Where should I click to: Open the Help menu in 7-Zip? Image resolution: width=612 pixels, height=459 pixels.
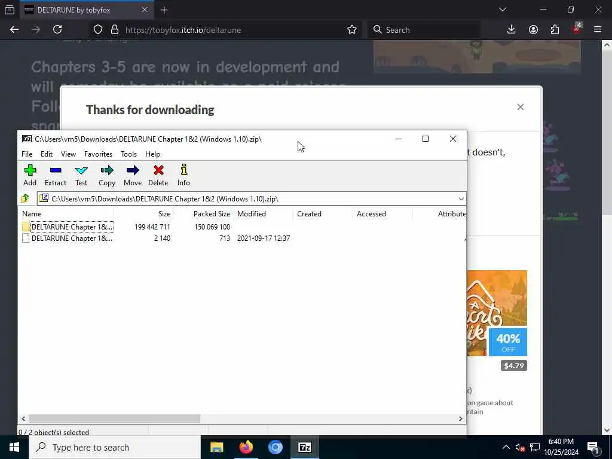152,154
